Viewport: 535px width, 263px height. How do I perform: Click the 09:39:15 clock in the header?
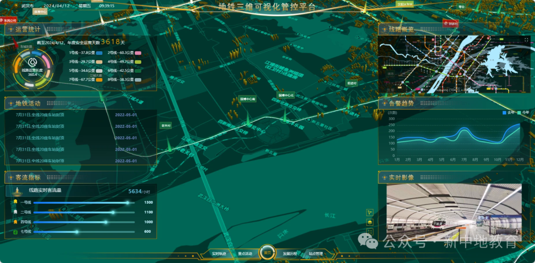(x=107, y=6)
